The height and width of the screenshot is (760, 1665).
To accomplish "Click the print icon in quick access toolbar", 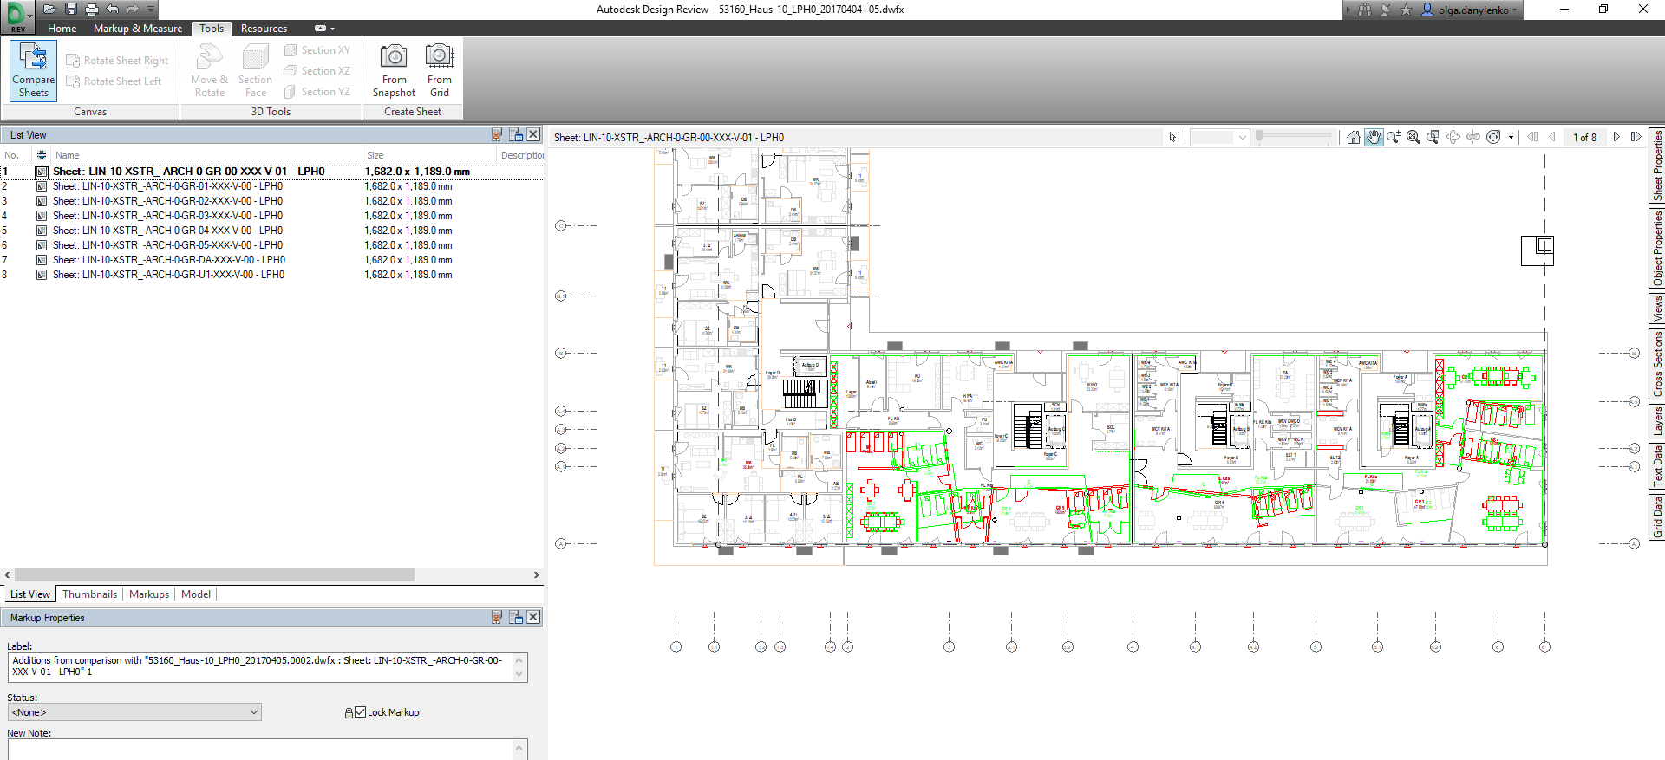I will (x=92, y=10).
